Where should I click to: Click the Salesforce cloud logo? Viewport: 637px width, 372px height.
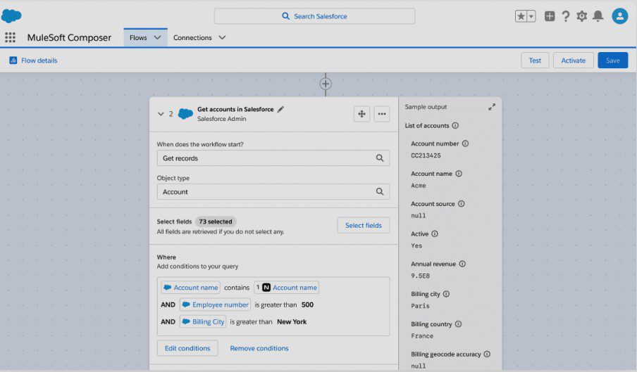[11, 15]
